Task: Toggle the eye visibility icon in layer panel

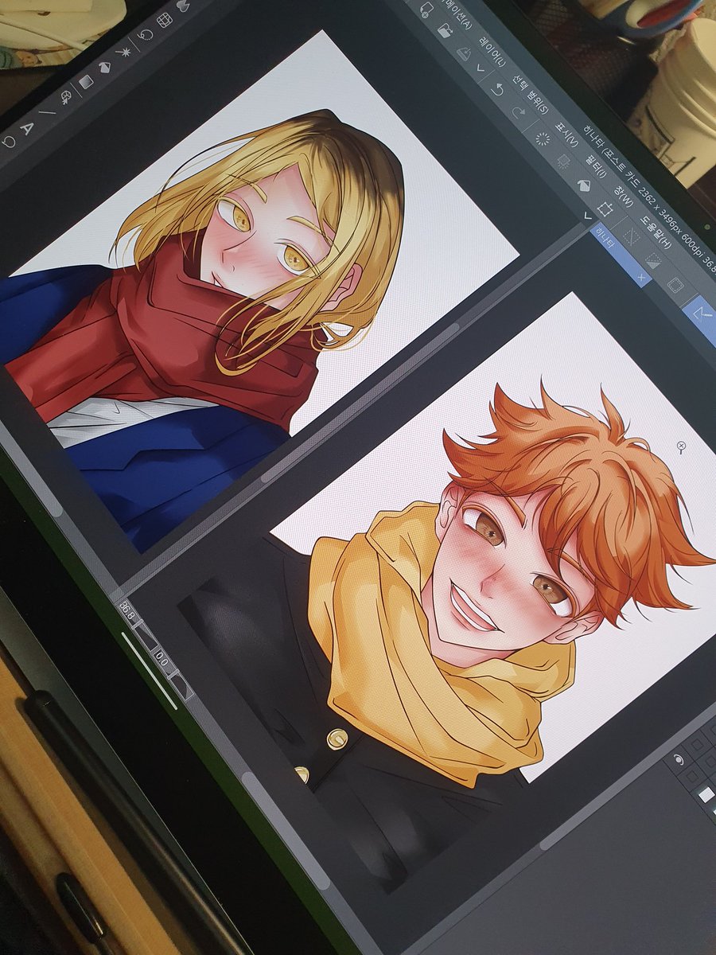Action: point(678,760)
